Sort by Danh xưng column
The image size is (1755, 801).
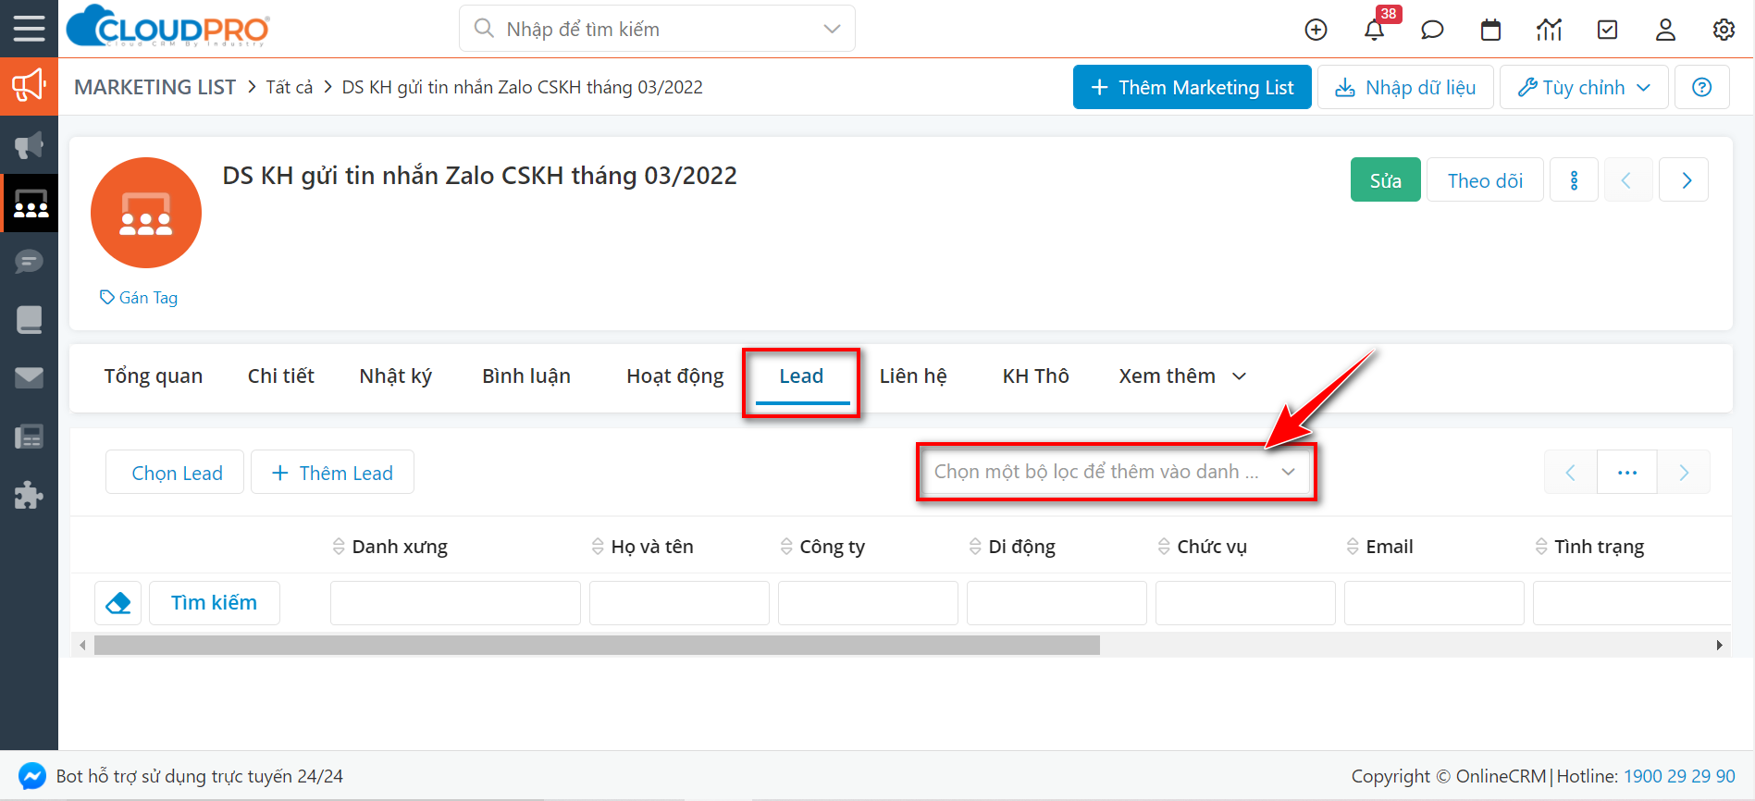(x=389, y=547)
